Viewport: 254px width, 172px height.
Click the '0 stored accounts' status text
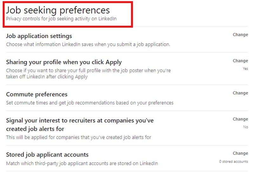[233, 162]
